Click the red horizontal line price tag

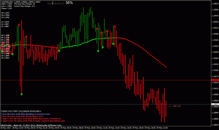215,80
